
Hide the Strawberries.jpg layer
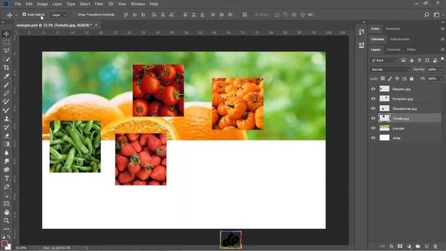pyautogui.click(x=374, y=109)
